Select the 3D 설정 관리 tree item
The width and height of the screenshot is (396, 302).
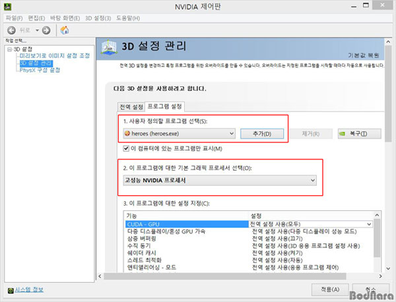click(x=36, y=63)
